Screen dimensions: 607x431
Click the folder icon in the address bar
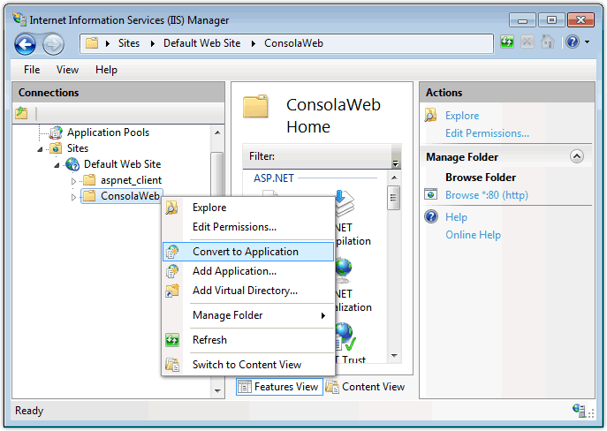click(92, 43)
